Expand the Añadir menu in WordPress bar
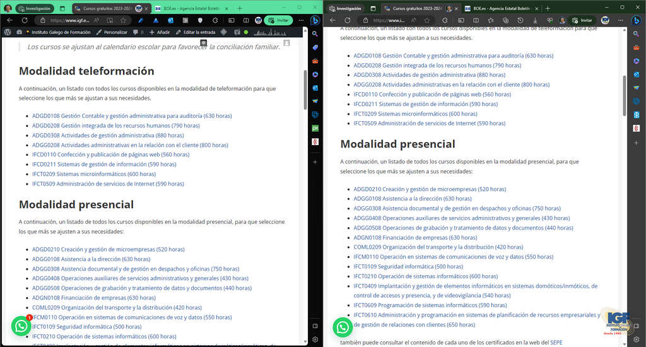 point(160,32)
